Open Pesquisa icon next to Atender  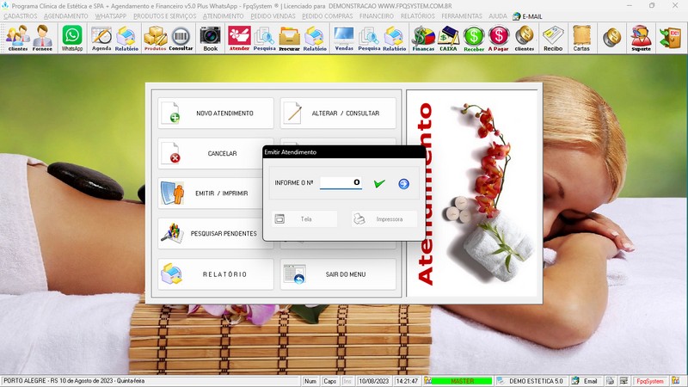tap(264, 38)
